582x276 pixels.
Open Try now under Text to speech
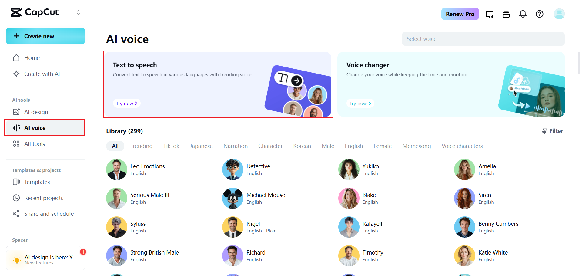point(126,103)
